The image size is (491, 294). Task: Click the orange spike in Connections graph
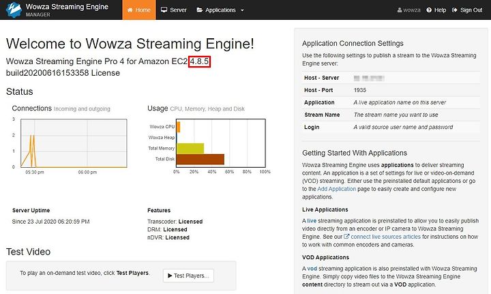(33, 151)
